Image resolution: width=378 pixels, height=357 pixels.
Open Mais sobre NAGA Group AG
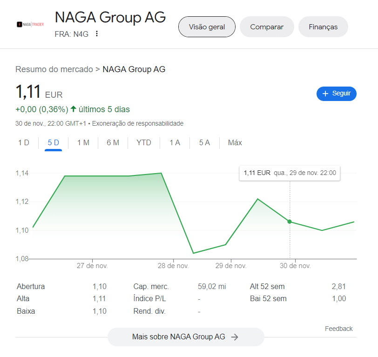click(186, 337)
